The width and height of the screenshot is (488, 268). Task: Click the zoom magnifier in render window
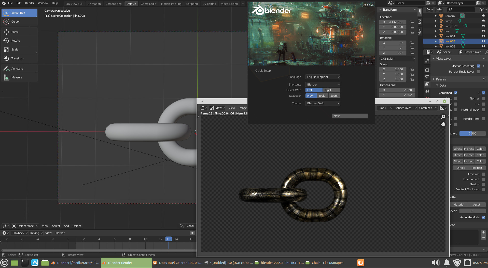click(x=443, y=116)
